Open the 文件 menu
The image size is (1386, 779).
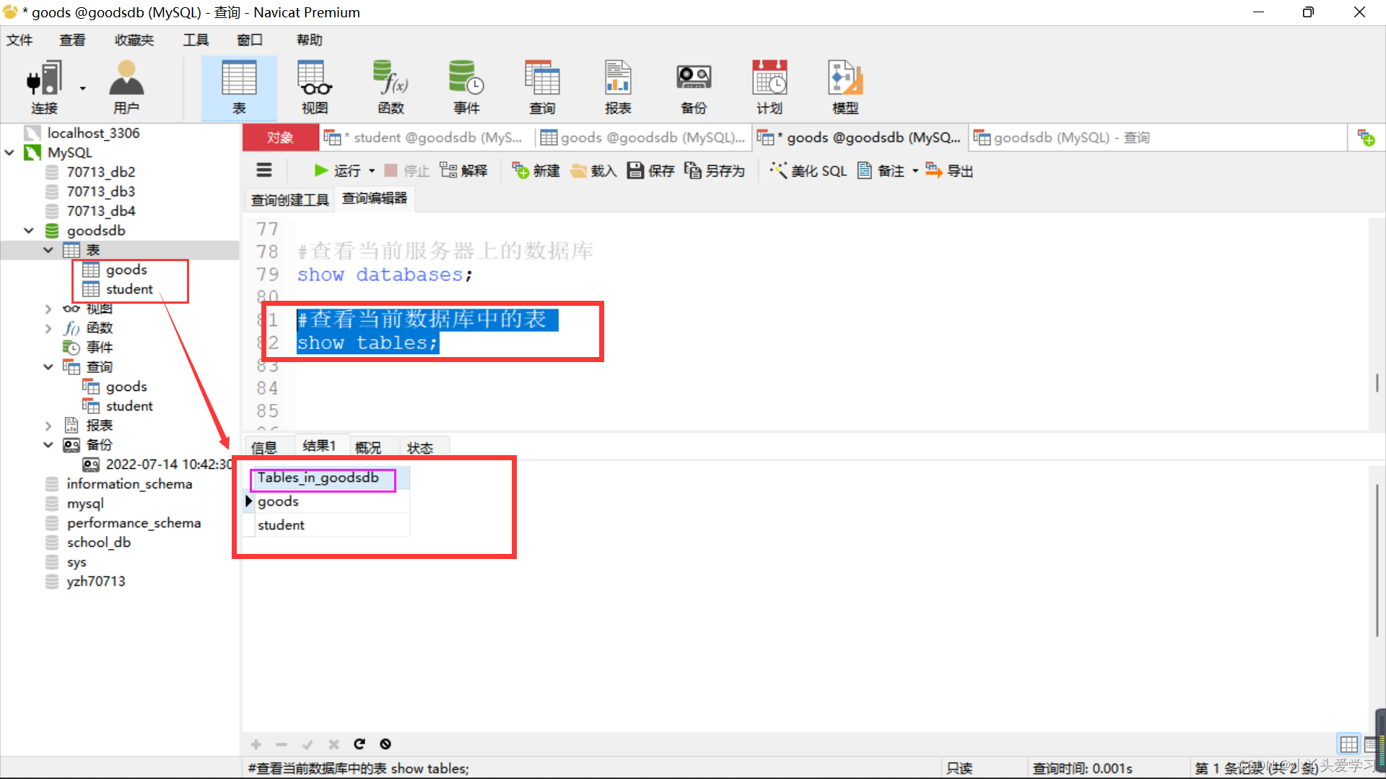point(19,40)
